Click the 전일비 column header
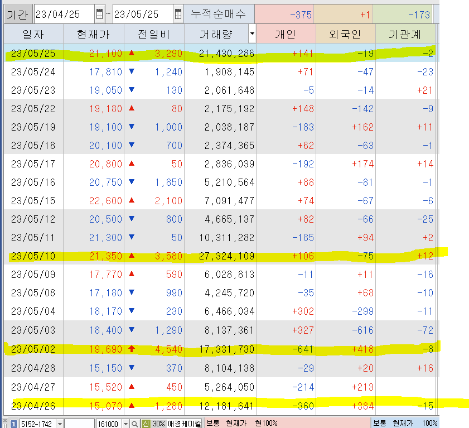The height and width of the screenshot is (428, 469). pos(154,34)
